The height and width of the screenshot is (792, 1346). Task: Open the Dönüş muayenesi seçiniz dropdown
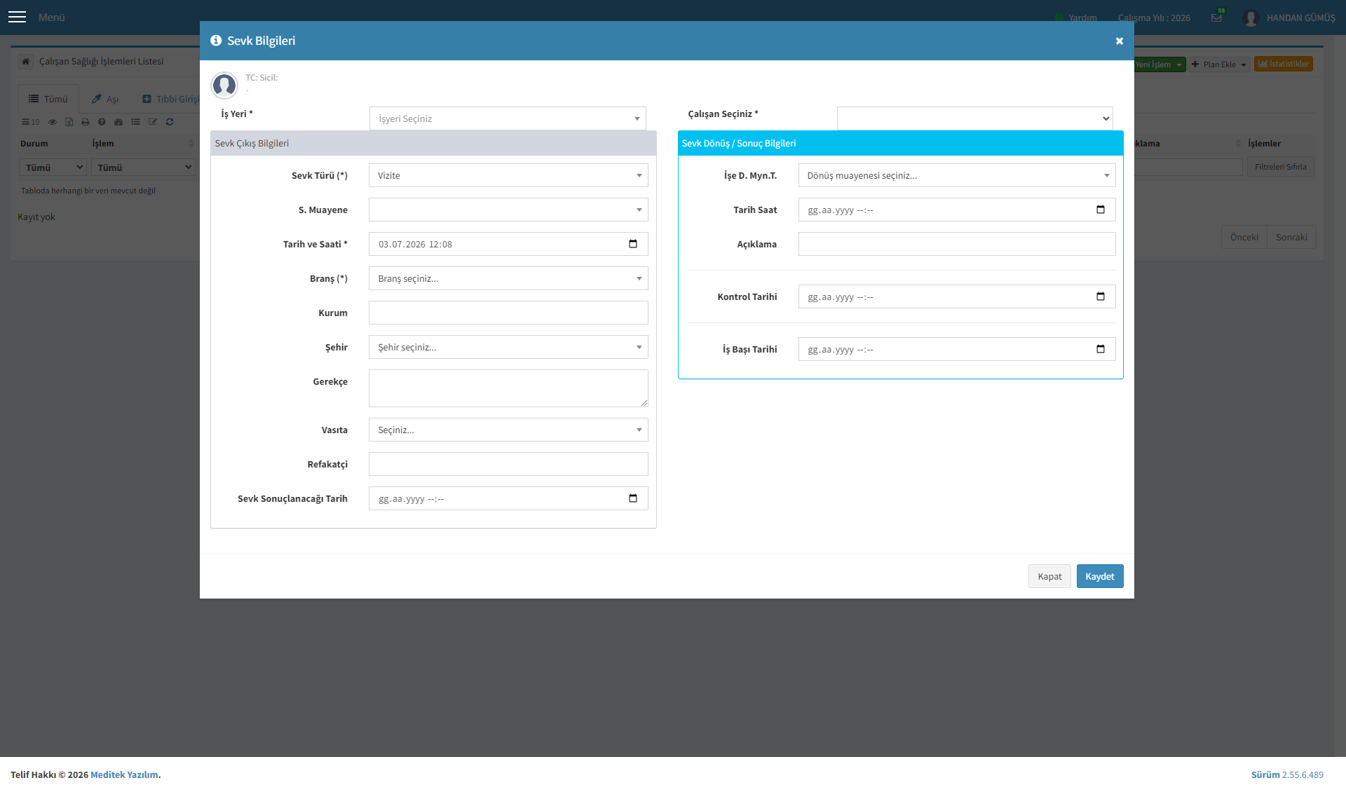[x=957, y=175]
